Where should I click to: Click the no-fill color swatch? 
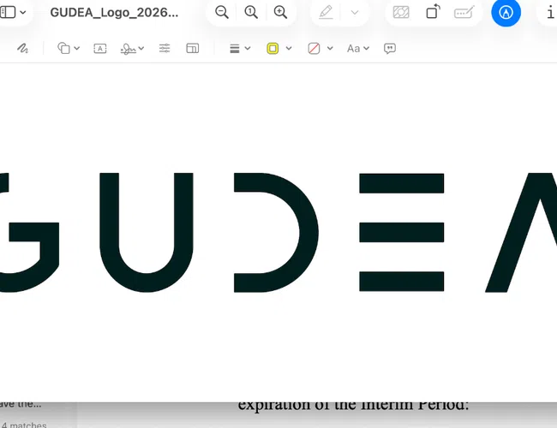pos(314,48)
